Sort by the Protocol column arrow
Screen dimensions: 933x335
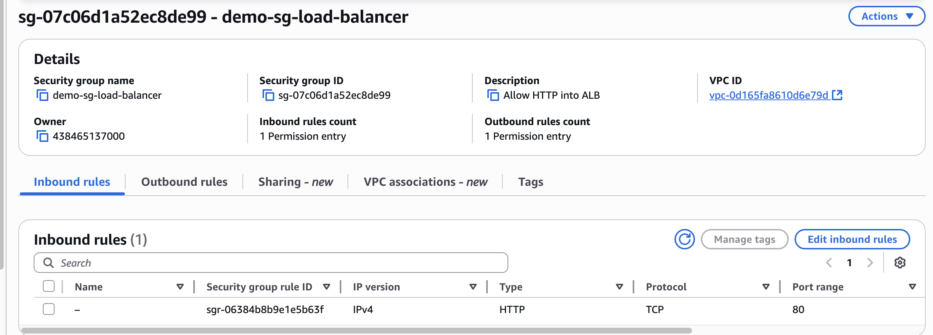click(x=766, y=287)
